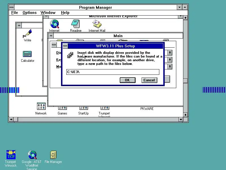The image size is (226, 170).
Task: Cancel the WFW3.11 Plus Setup dialog
Action: point(149,80)
